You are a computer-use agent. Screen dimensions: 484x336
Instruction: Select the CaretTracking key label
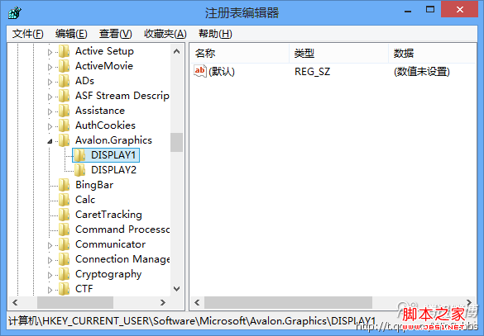pos(108,215)
